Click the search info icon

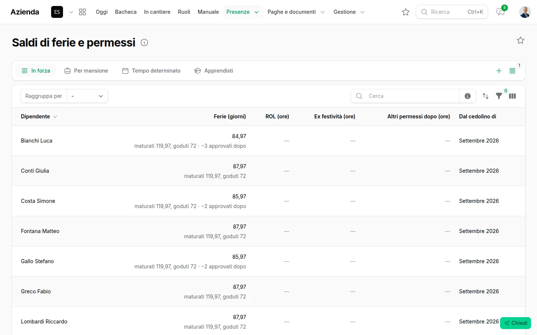pos(468,96)
